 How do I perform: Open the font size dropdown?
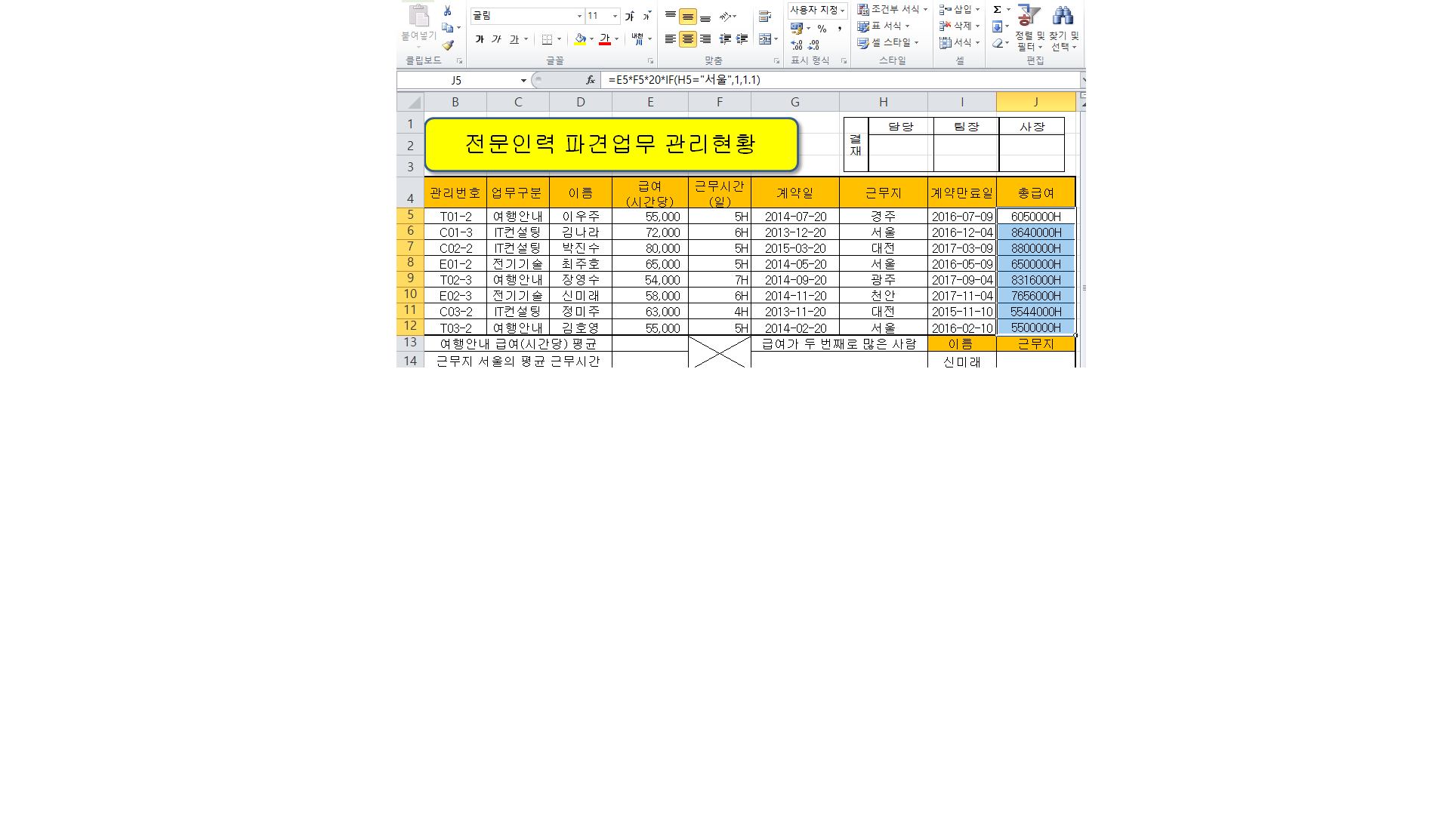(x=615, y=16)
